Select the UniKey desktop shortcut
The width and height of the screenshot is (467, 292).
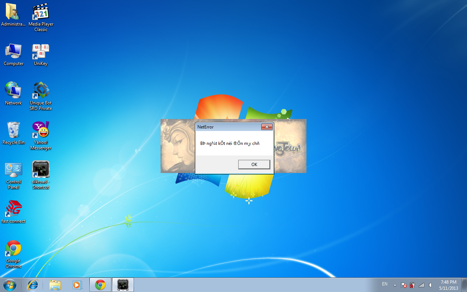click(41, 55)
